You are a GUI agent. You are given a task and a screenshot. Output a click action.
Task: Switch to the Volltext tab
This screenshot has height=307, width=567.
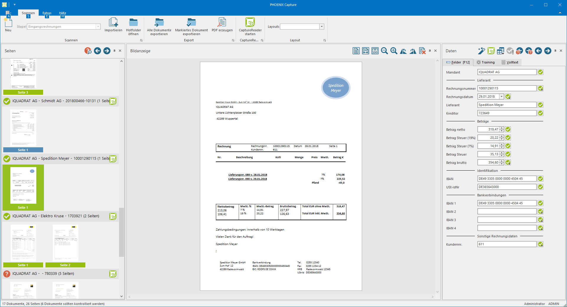coord(510,62)
